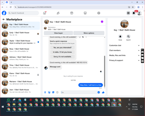Click the browser address bar URL

coord(35,7)
